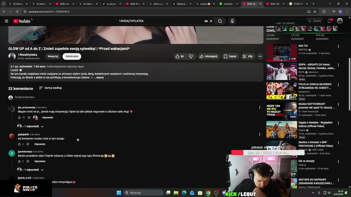Screen dimensions: 351x197
Task: Open options menu for @plejek0k comment
Action: click(260, 134)
